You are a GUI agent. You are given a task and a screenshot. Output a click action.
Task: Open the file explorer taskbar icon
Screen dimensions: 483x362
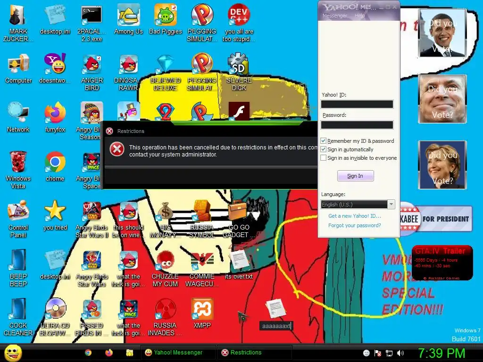point(129,353)
